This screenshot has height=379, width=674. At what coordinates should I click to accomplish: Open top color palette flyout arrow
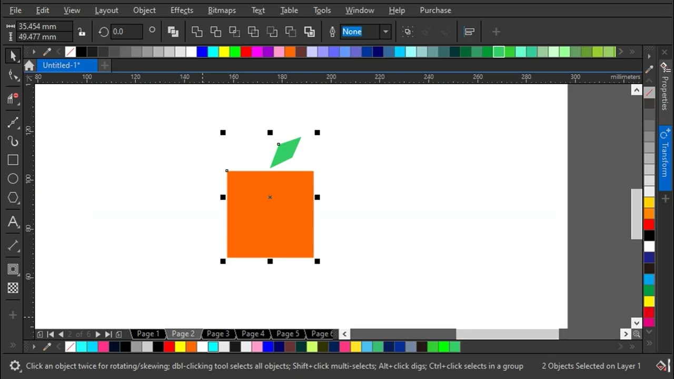pos(34,52)
